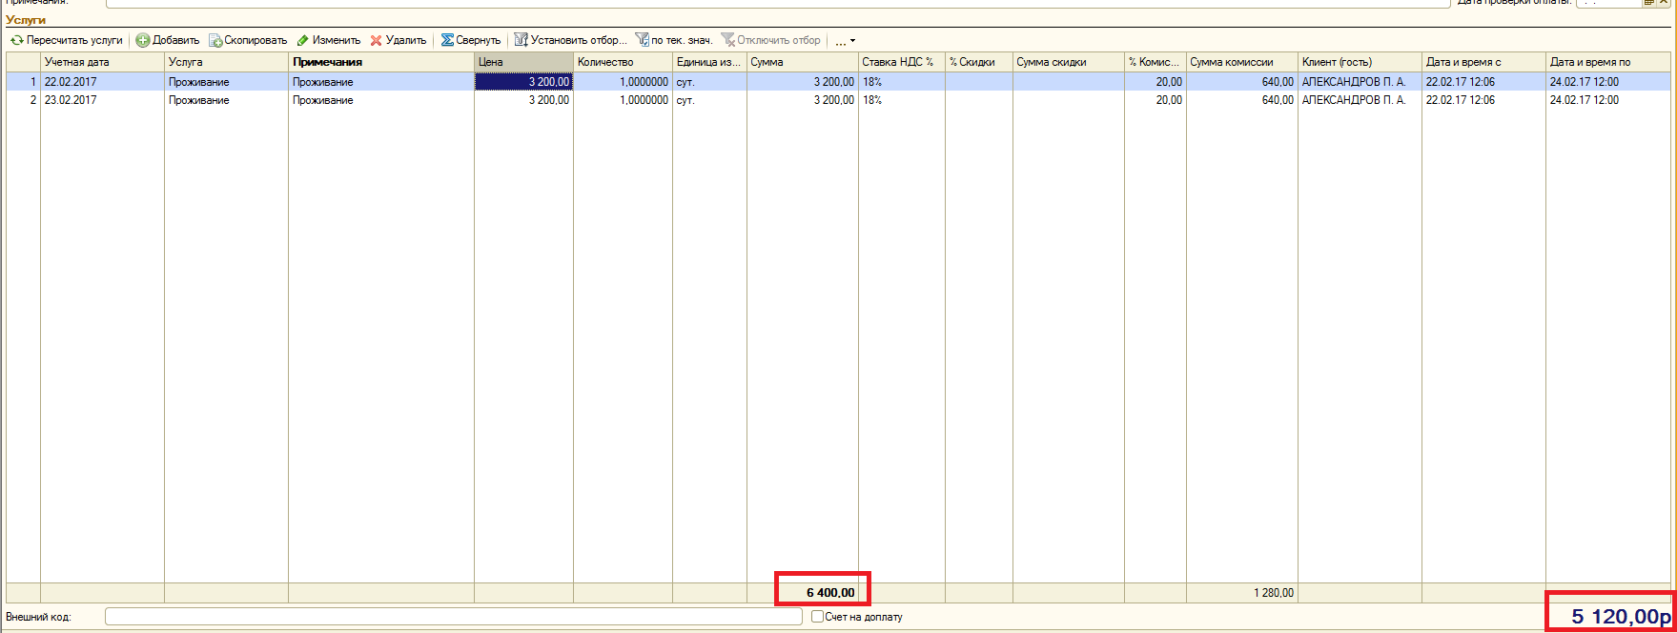Image resolution: width=1677 pixels, height=633 pixels.
Task: Click the green Добавить plus icon
Action: coord(143,40)
